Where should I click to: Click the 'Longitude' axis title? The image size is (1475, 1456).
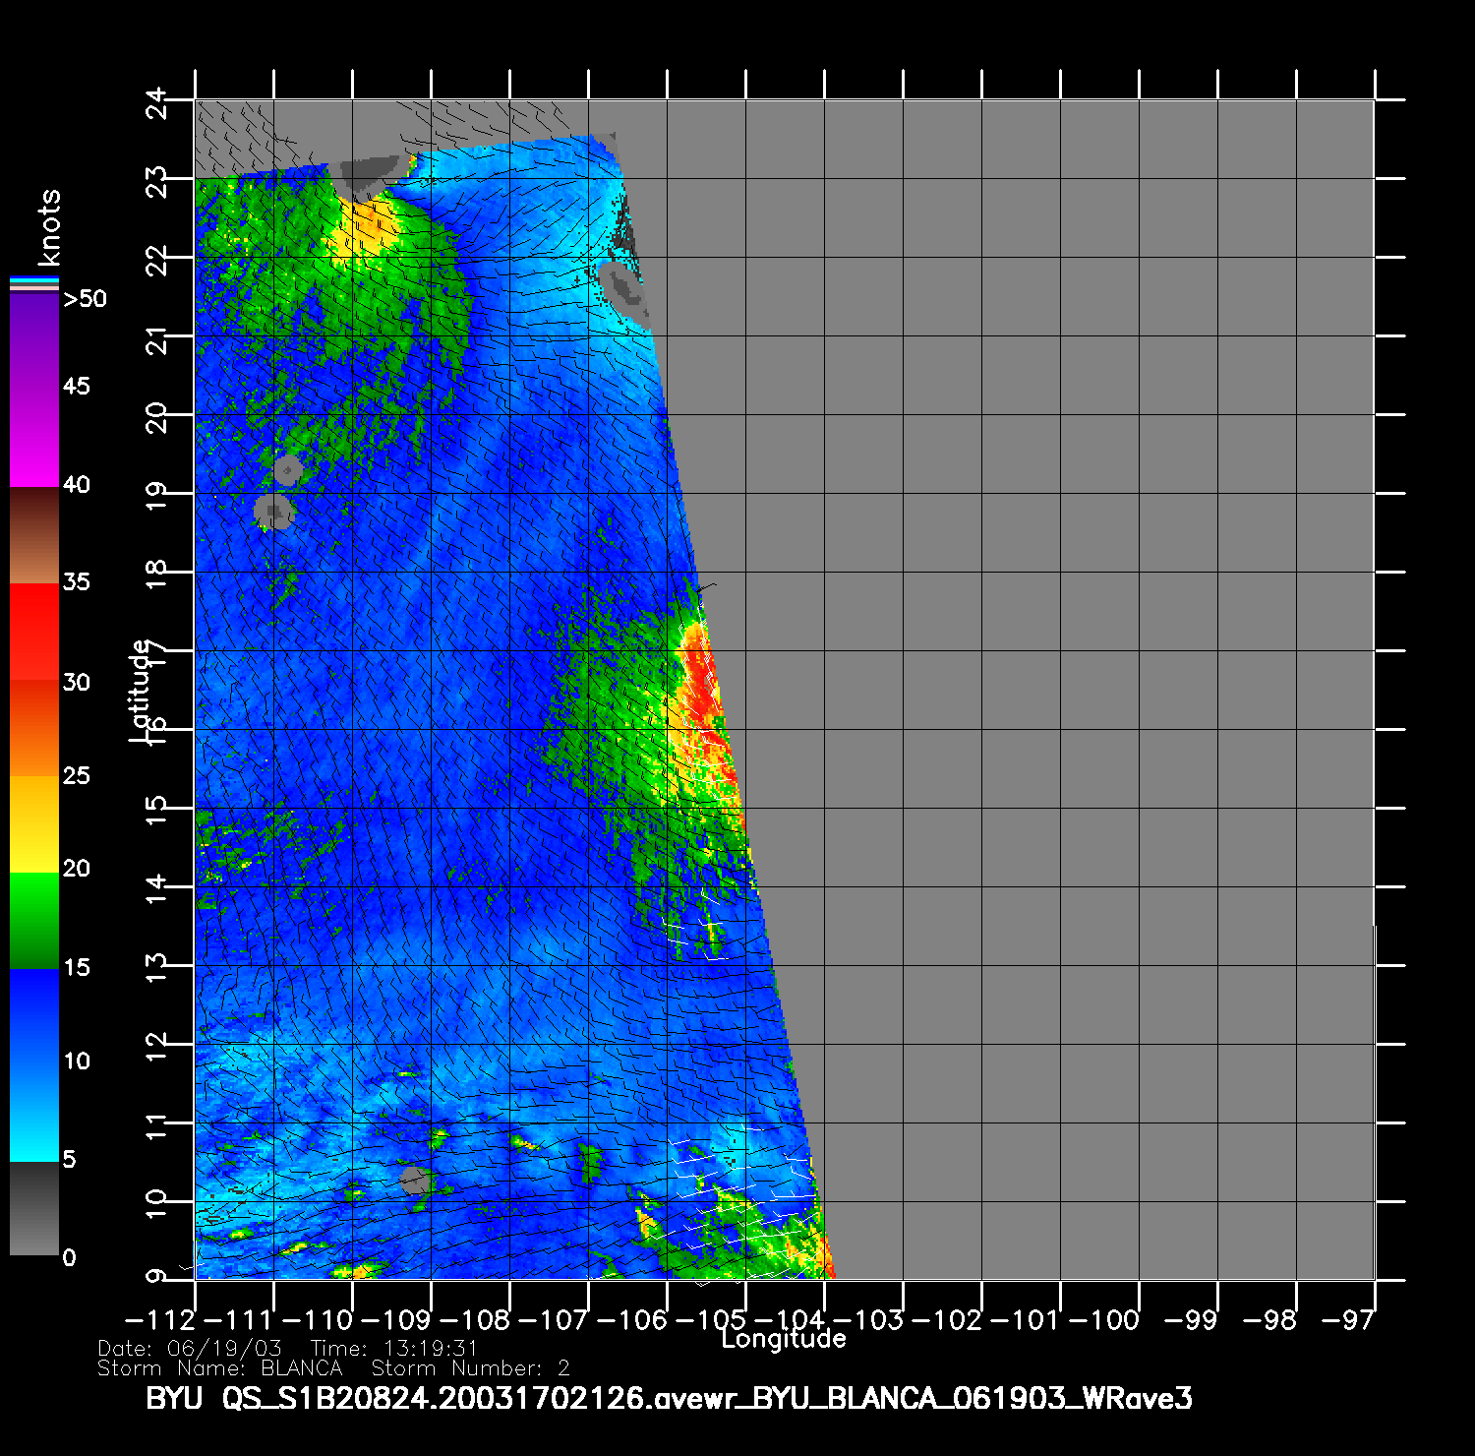(784, 1339)
